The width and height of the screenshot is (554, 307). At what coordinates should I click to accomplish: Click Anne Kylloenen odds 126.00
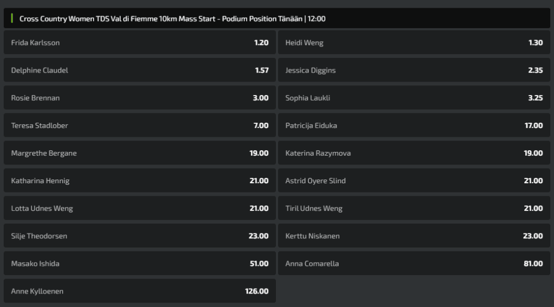pyautogui.click(x=140, y=291)
